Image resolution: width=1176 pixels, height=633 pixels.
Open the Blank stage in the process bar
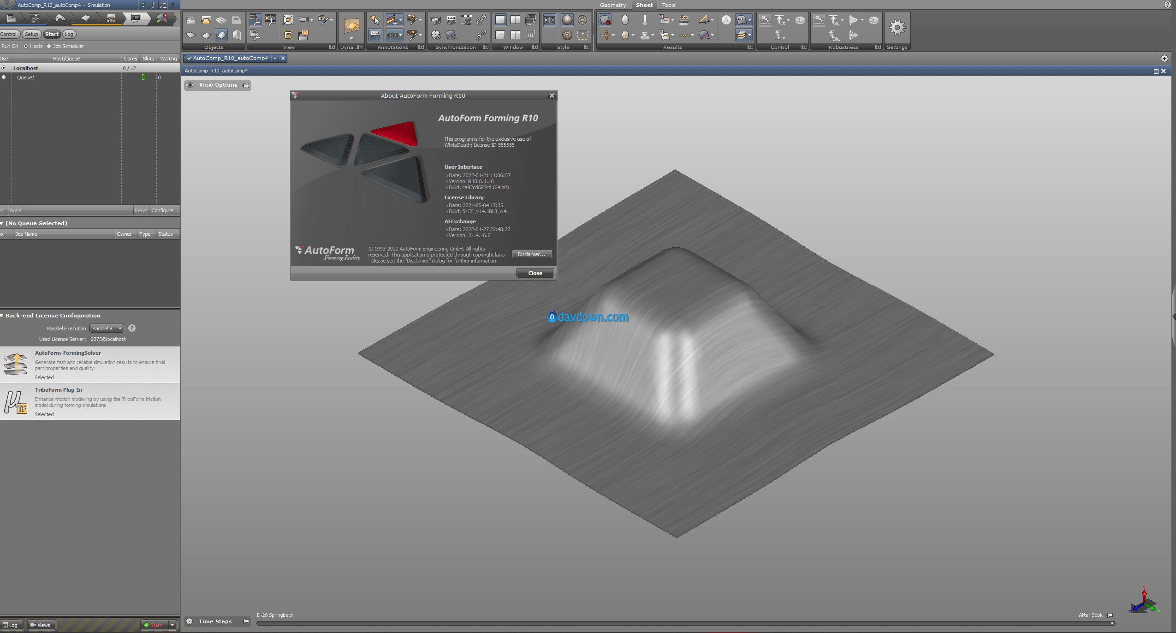pos(85,18)
